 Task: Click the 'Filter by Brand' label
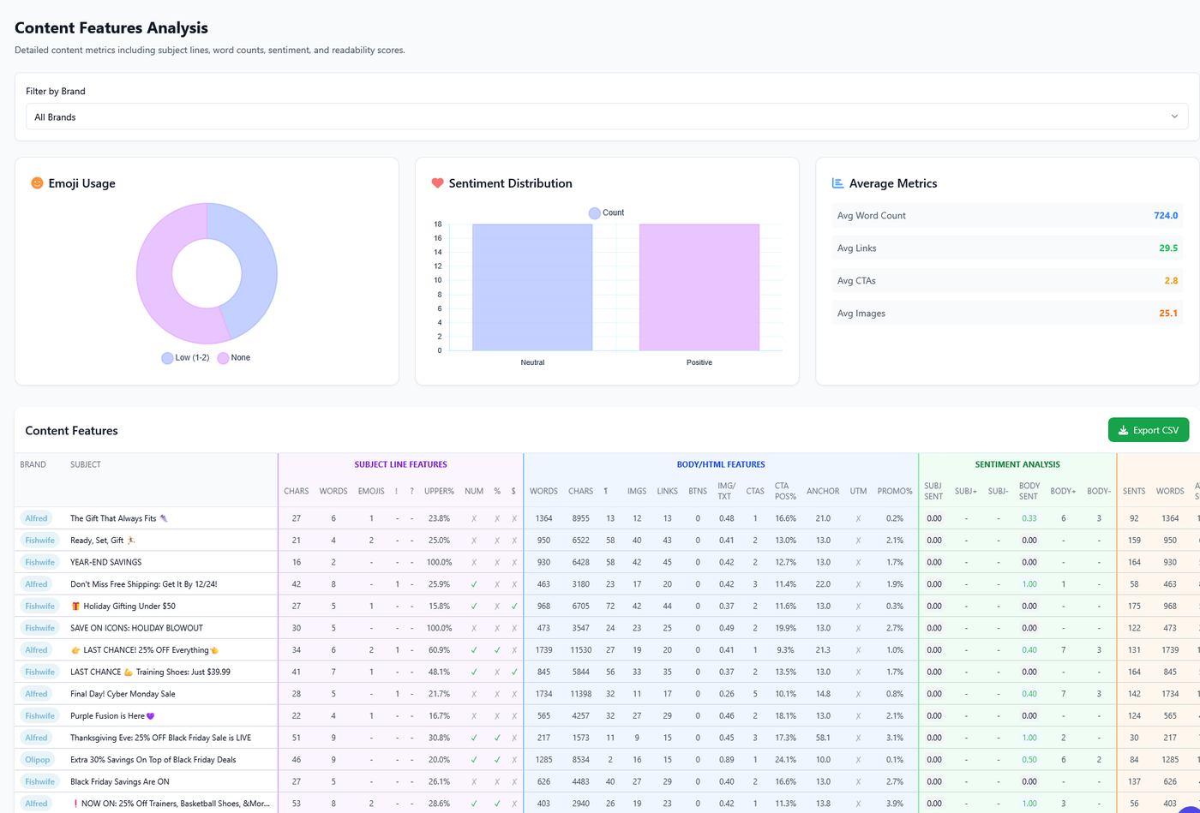tap(56, 91)
